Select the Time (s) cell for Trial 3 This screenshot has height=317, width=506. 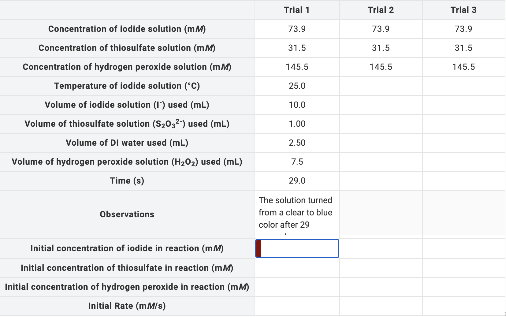coord(463,181)
